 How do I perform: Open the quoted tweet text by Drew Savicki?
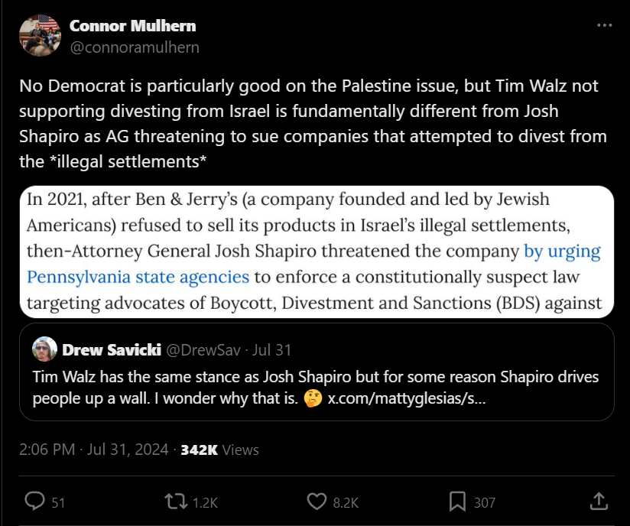click(316, 388)
